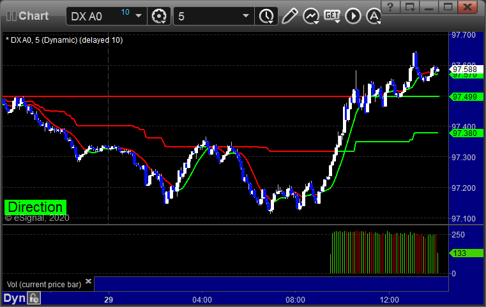Click the 250 volume axis label

[458, 235]
